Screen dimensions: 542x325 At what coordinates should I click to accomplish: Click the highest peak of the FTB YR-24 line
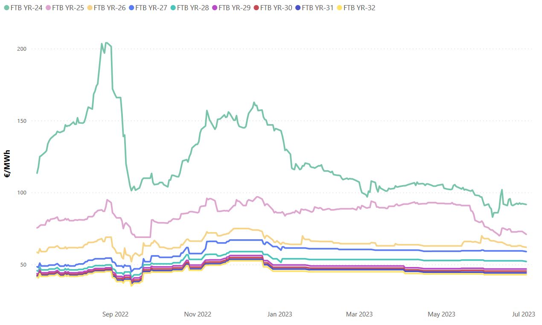106,43
